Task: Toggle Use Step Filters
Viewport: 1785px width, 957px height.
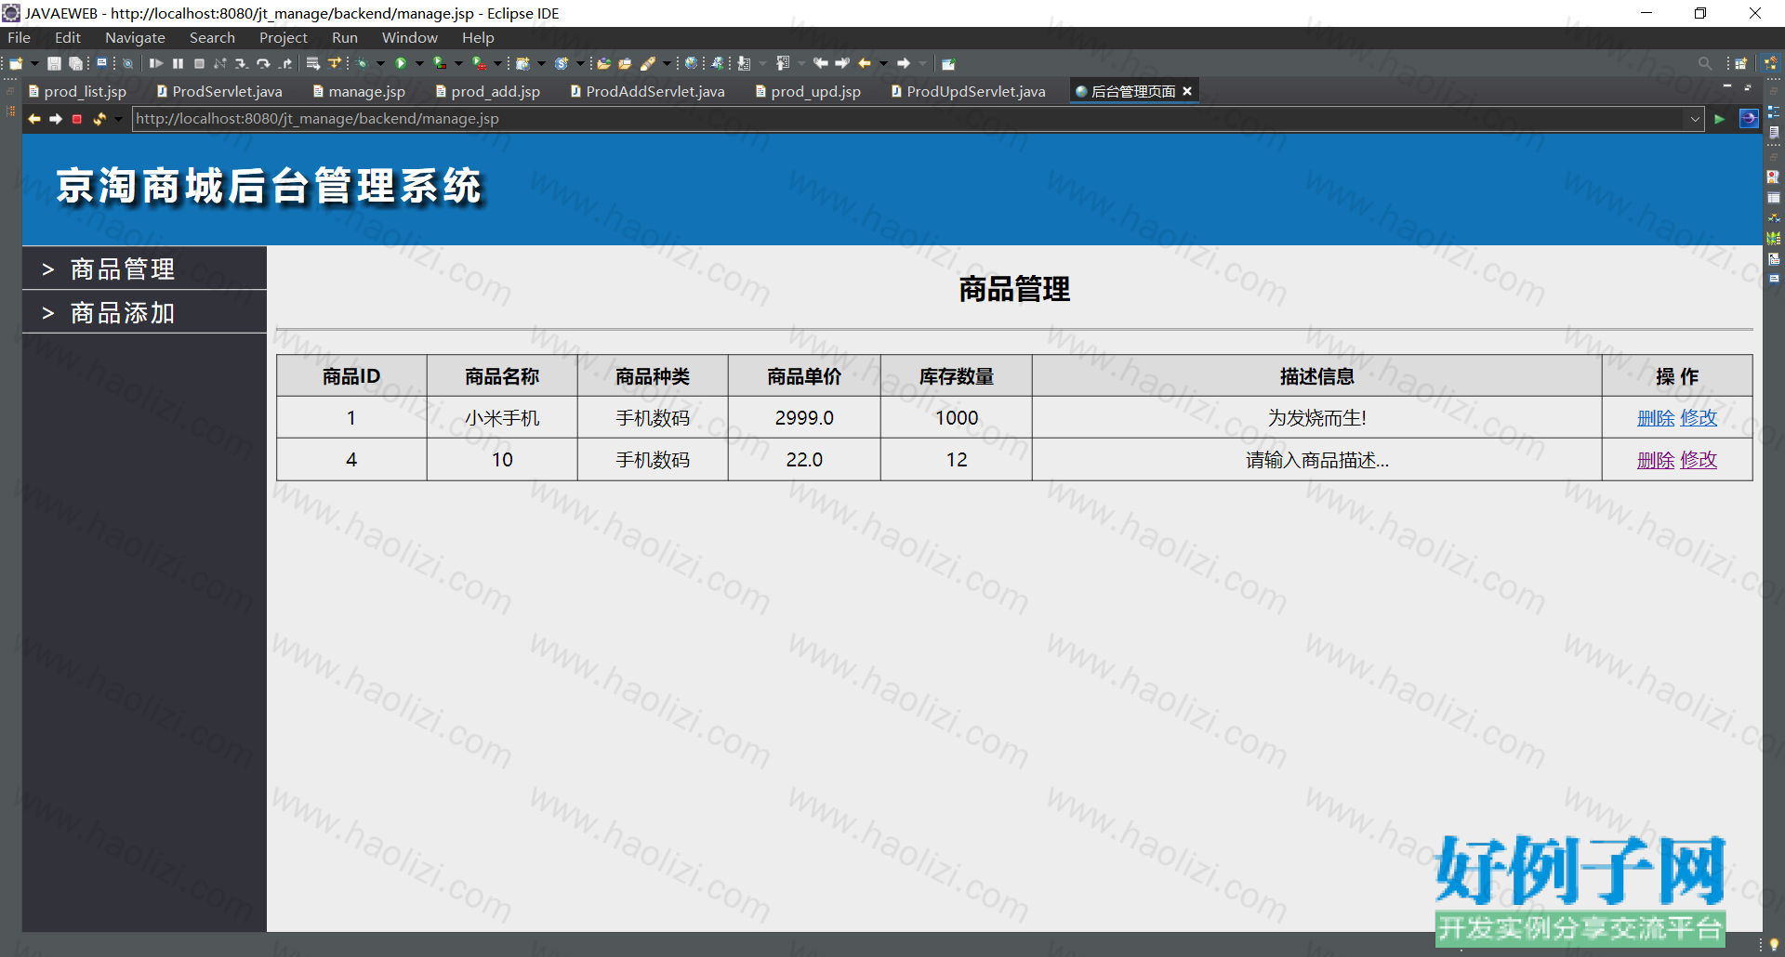Action: pyautogui.click(x=335, y=63)
